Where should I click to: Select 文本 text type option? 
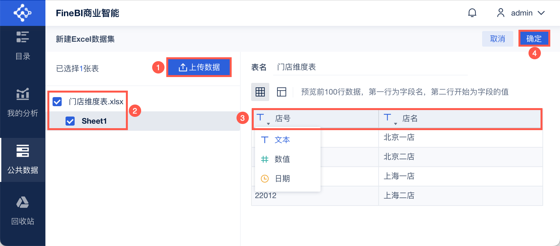coord(282,140)
